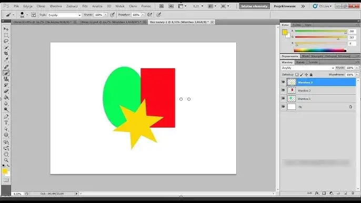Hide the Warstwa 1 layer
Viewport: 361px width, 203px height.
point(283,98)
